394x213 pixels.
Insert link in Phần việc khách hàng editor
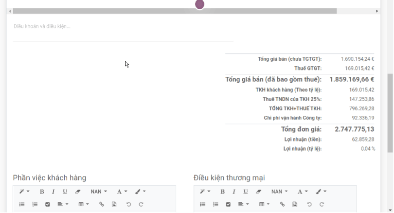click(102, 204)
